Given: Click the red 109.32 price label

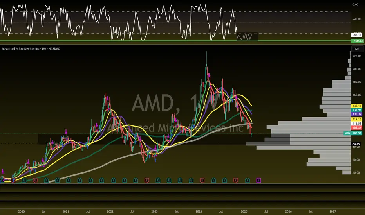Looking at the screenshot, I should tap(357, 127).
